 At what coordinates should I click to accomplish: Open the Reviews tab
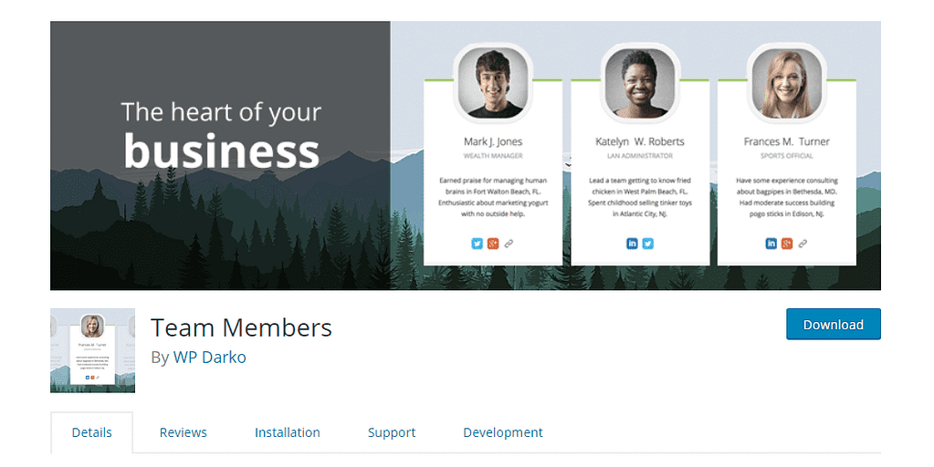point(183,432)
